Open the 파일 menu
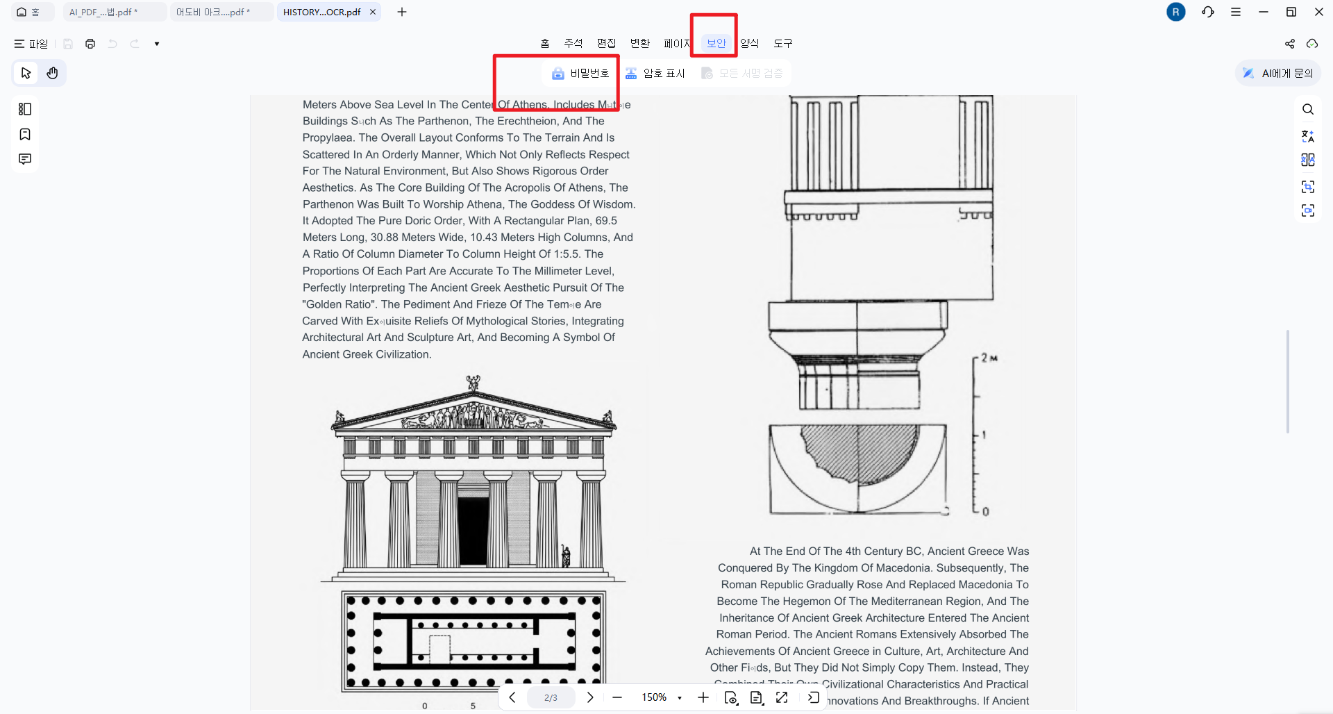The image size is (1333, 714). [x=31, y=44]
